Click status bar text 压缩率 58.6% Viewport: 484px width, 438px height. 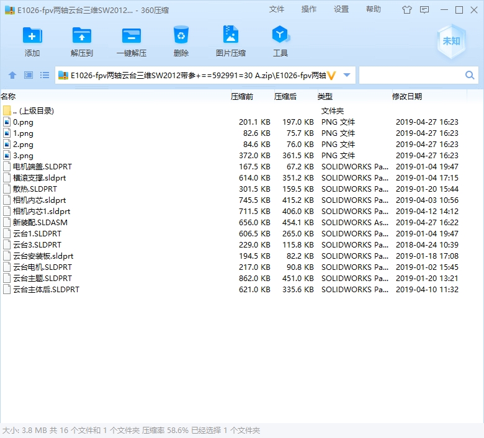(165, 431)
